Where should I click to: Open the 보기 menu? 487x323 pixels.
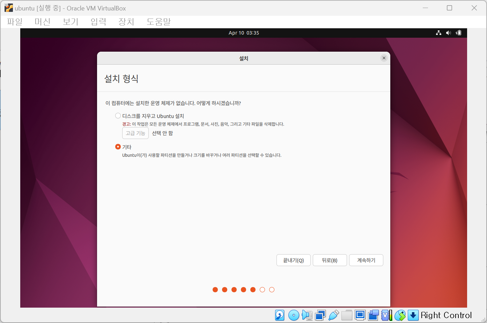click(71, 22)
